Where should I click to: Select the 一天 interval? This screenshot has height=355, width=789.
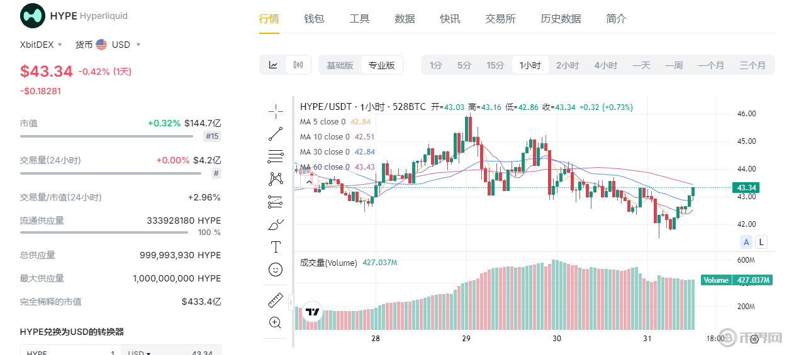[x=641, y=65]
